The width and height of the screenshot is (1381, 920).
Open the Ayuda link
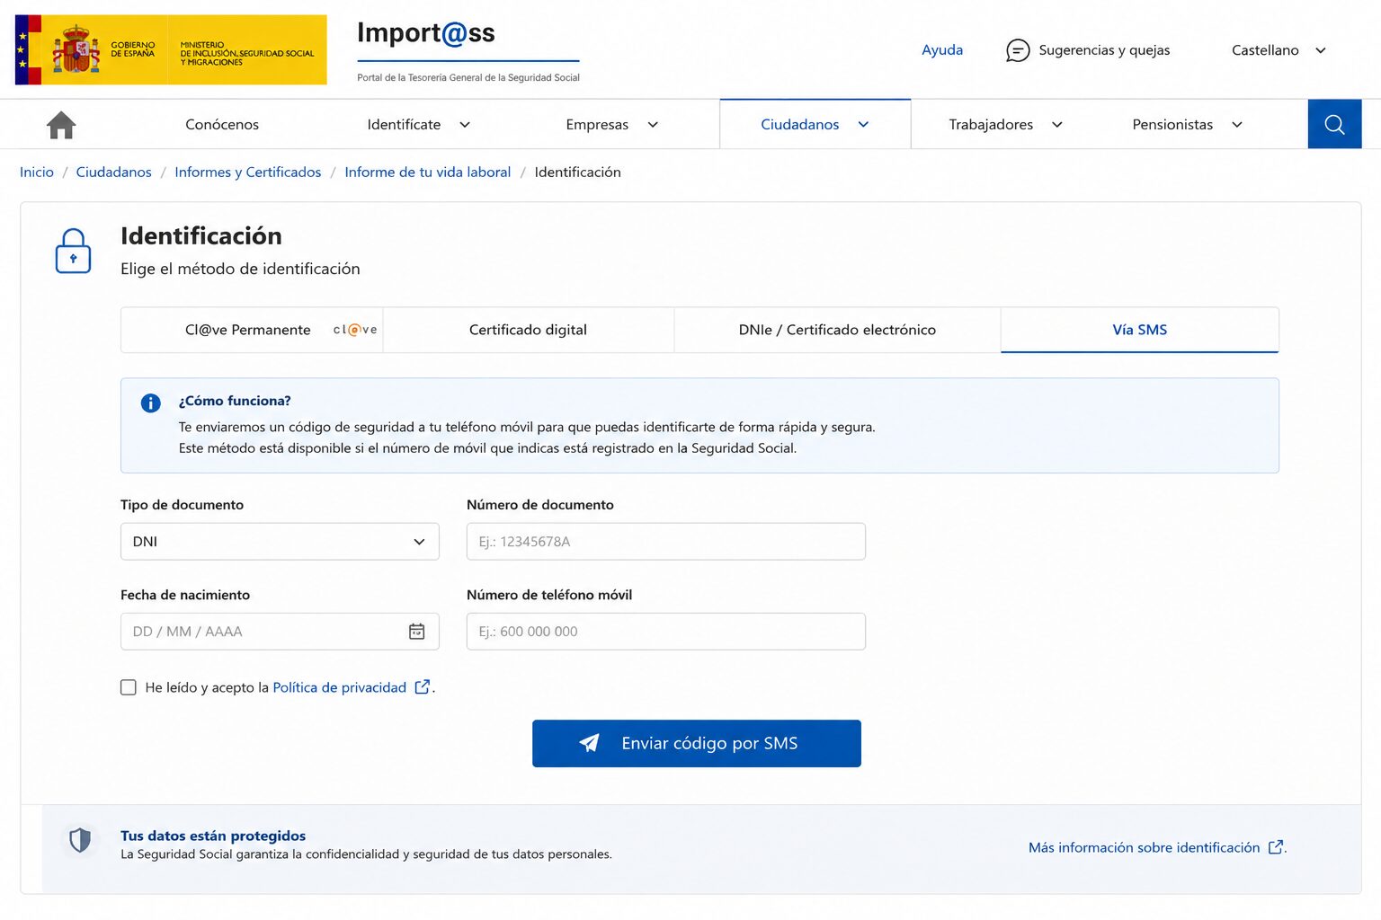[942, 50]
